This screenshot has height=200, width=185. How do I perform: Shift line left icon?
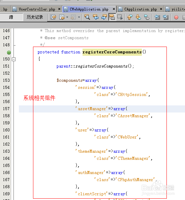click(x=157, y=17)
